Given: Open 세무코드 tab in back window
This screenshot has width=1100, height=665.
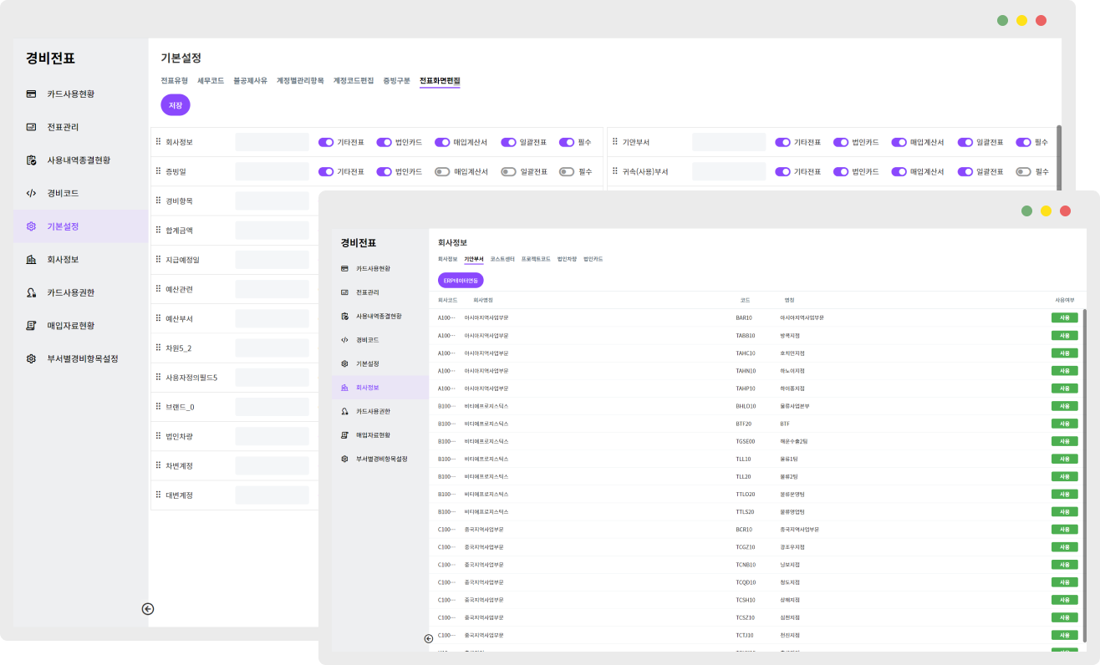Looking at the screenshot, I should (x=211, y=81).
